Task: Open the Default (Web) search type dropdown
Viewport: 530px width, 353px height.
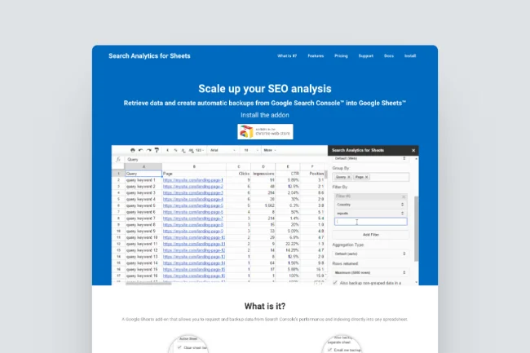Action: tap(370, 158)
